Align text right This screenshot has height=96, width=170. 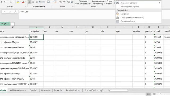(37, 2)
